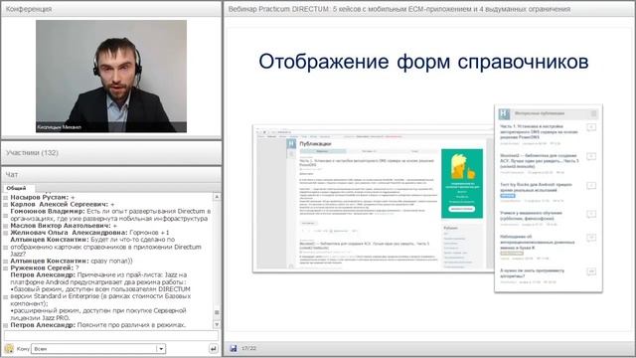Click the presenter's webcam video

point(111,77)
